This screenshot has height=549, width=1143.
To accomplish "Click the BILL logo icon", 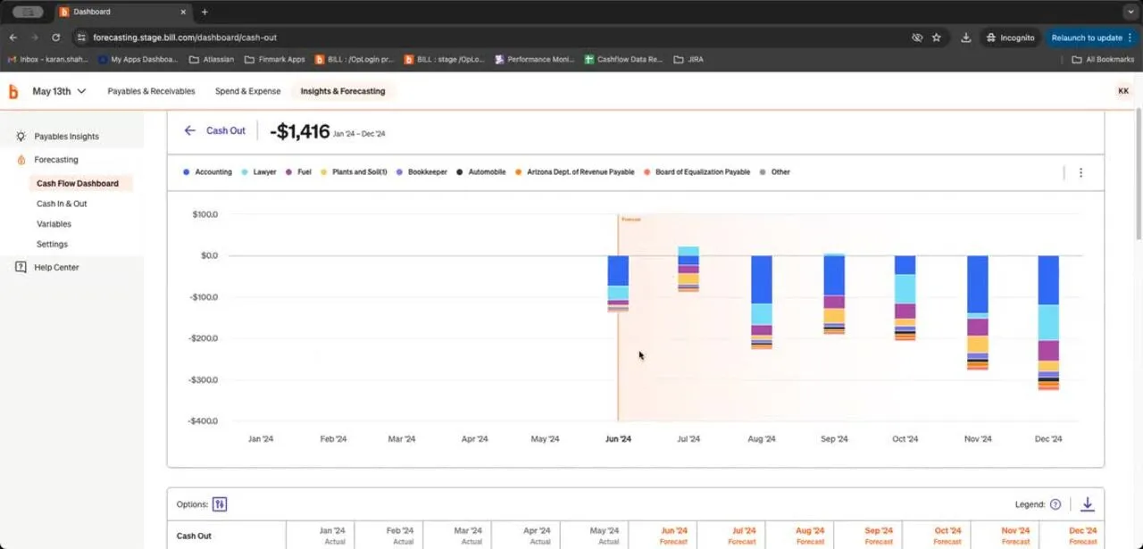I will coord(13,91).
